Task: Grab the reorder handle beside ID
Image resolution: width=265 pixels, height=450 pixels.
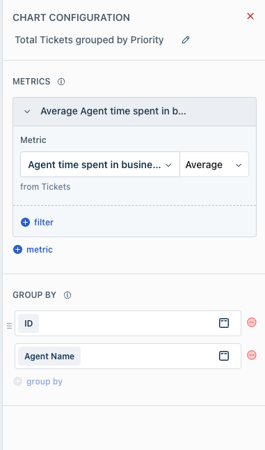Action: 9,326
